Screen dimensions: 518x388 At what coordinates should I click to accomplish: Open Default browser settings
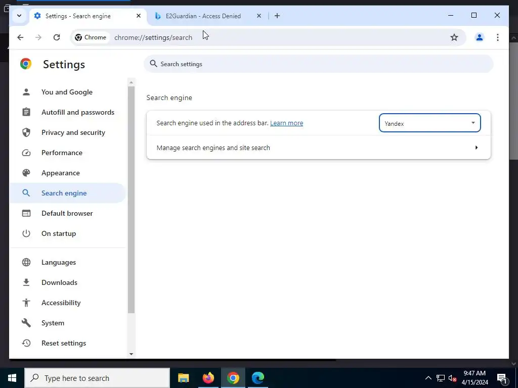point(68,213)
